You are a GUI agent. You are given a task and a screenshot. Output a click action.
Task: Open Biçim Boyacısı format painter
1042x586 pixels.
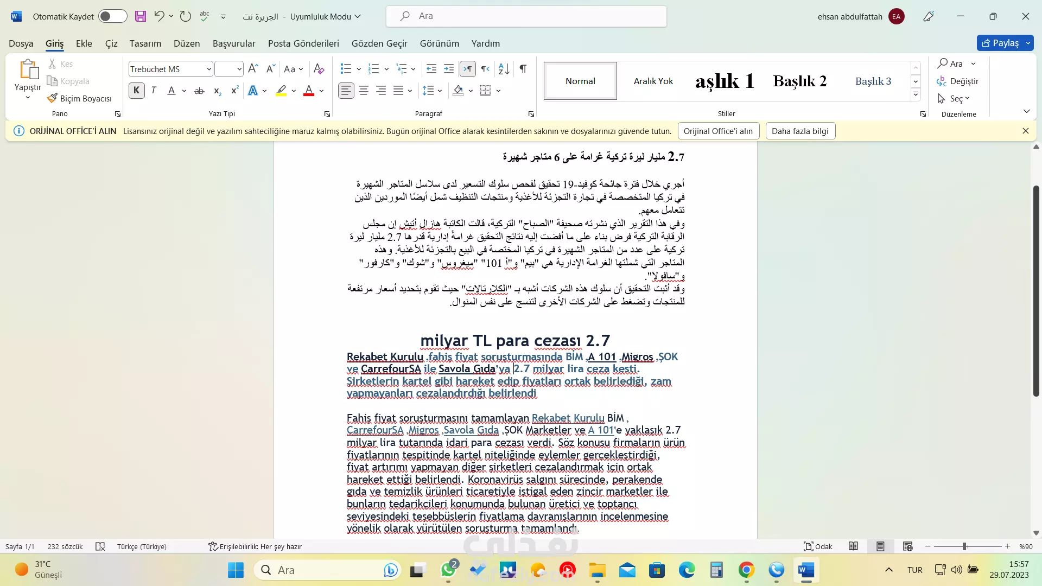tap(79, 98)
